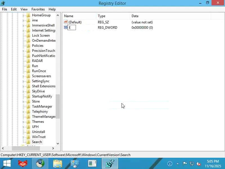Click the Search folder icon
Image resolution: width=225 pixels, height=169 pixels.
click(x=28, y=142)
